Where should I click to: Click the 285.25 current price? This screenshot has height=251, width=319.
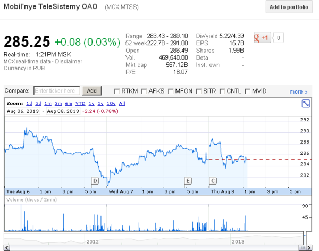point(27,41)
